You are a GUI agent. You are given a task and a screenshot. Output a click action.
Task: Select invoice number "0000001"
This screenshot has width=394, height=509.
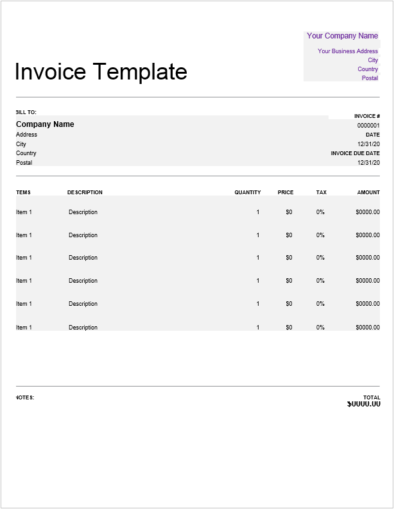368,125
